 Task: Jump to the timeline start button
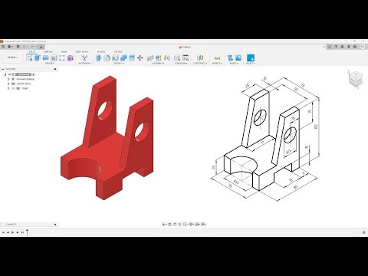pyautogui.click(x=3, y=232)
